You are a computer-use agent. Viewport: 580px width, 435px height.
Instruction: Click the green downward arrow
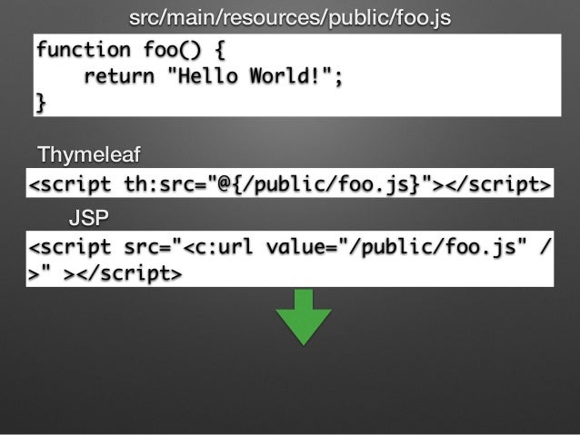click(x=304, y=317)
